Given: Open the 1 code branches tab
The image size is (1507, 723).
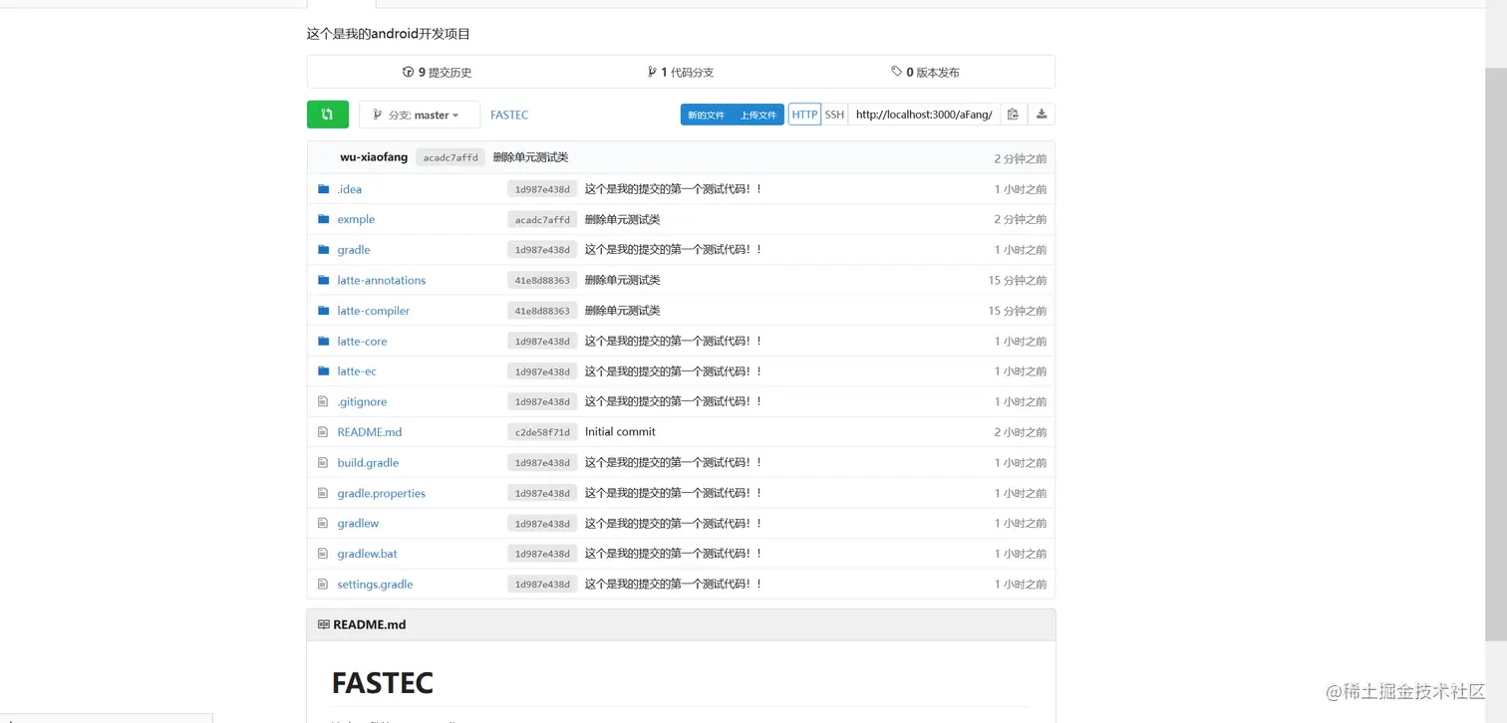Looking at the screenshot, I should point(681,72).
